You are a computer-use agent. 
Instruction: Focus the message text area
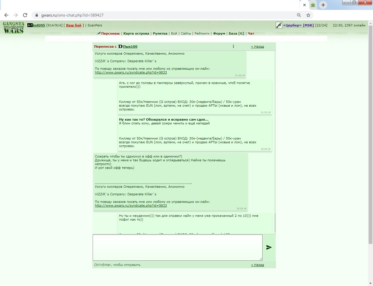[x=177, y=248]
